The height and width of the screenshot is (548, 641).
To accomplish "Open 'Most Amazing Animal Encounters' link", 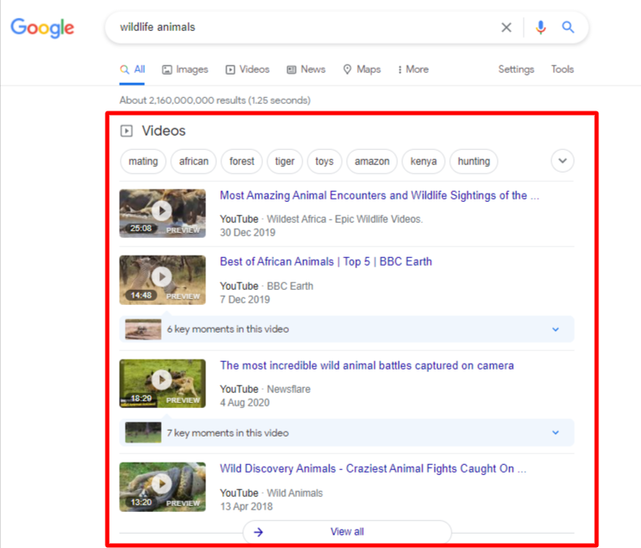I will (x=380, y=195).
